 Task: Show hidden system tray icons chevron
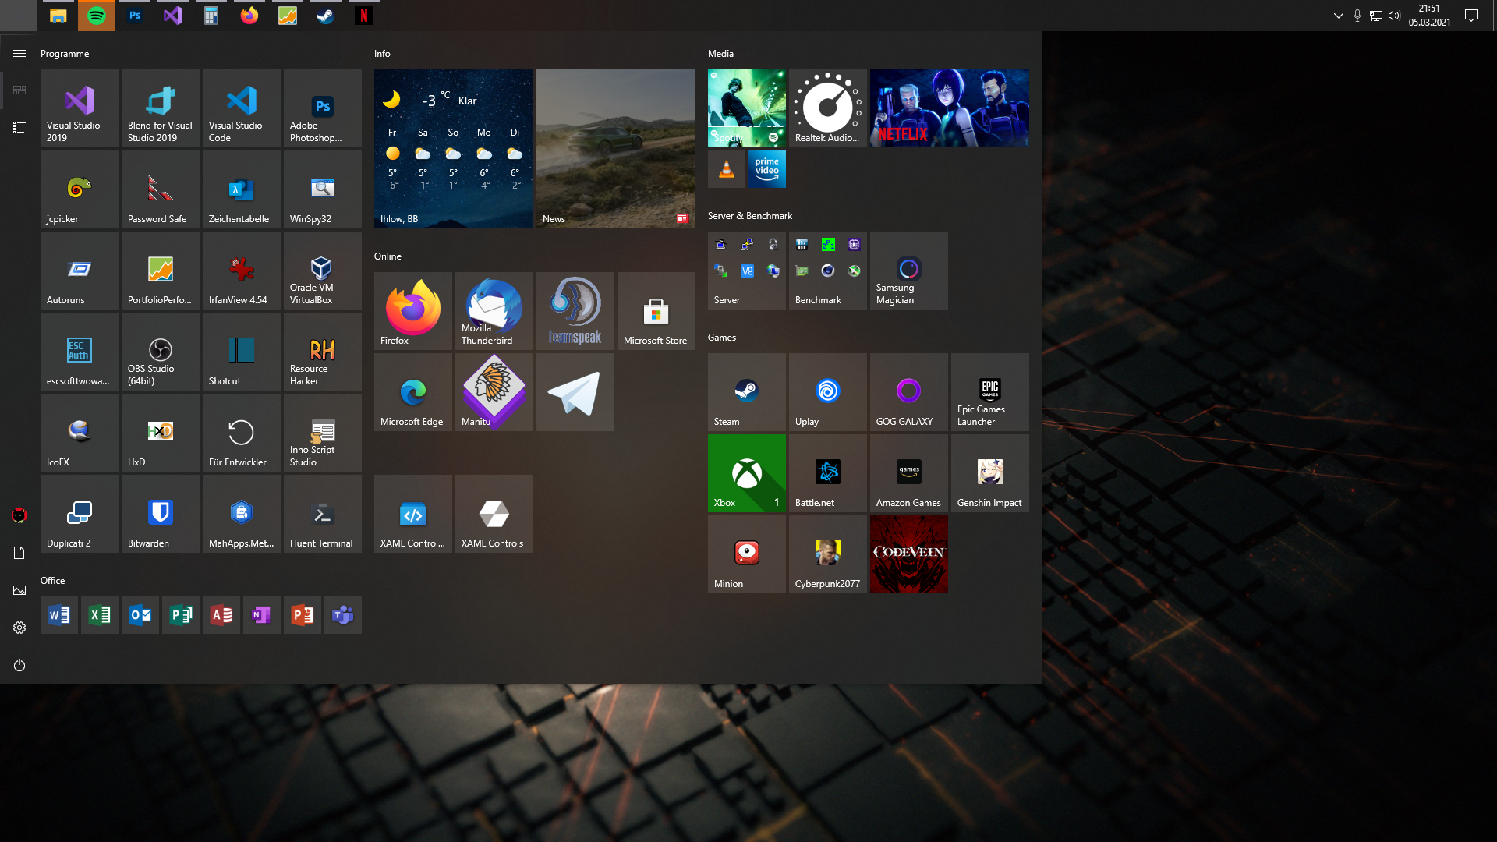click(1339, 16)
